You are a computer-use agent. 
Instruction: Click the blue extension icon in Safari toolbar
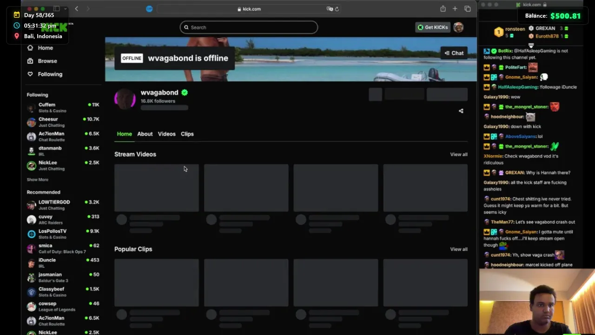(149, 9)
